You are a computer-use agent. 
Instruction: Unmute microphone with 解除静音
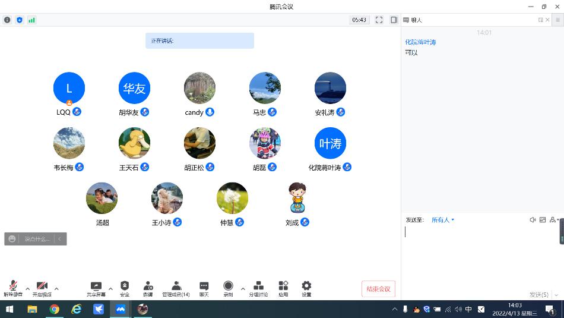point(12,288)
